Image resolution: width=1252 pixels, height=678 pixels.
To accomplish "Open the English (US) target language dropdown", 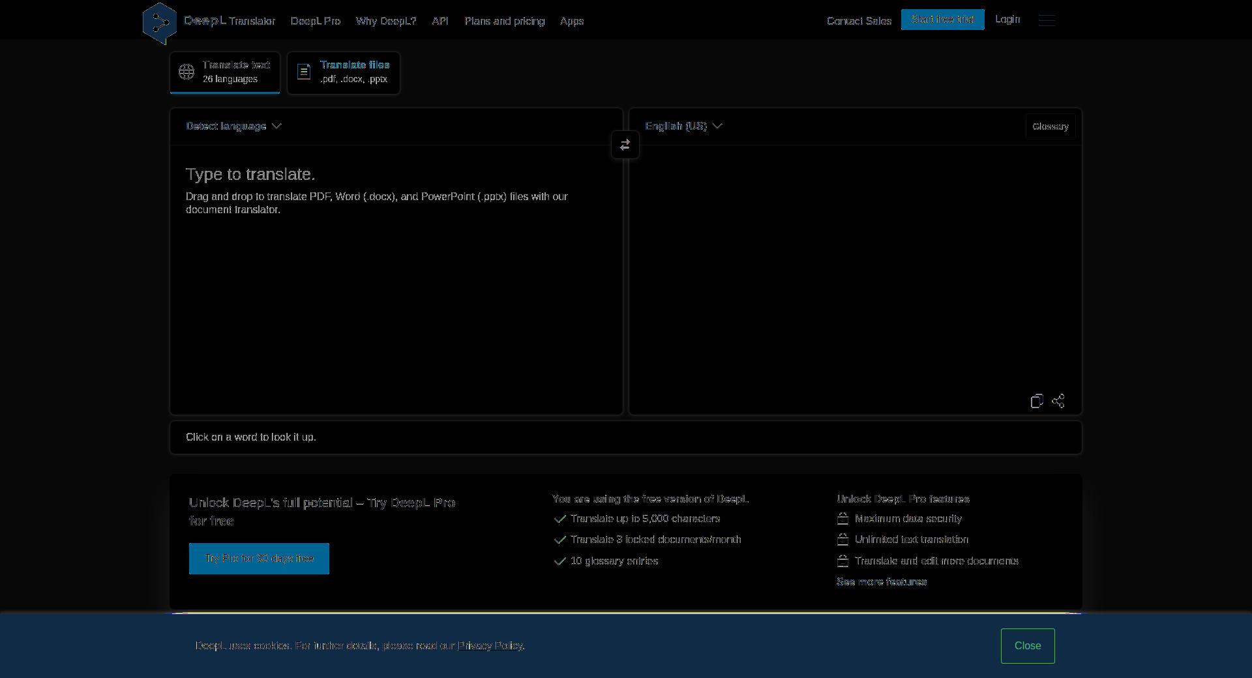I will click(683, 126).
